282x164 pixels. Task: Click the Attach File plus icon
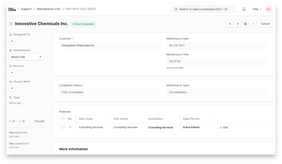pyautogui.click(x=40, y=57)
